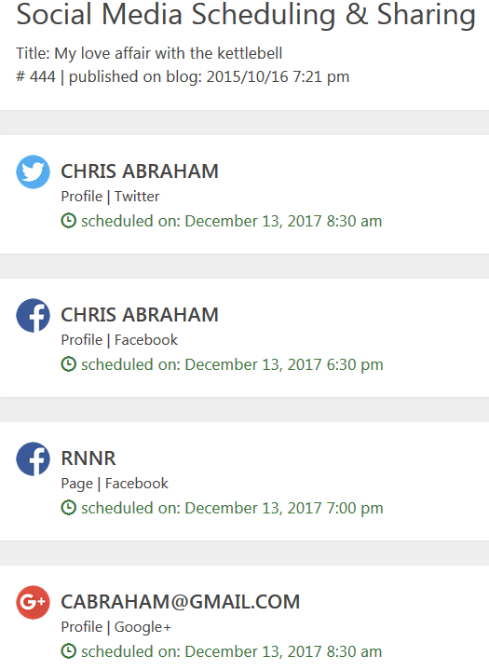The width and height of the screenshot is (489, 670).
Task: Click the clock icon beside Twitter schedule
Action: [68, 221]
